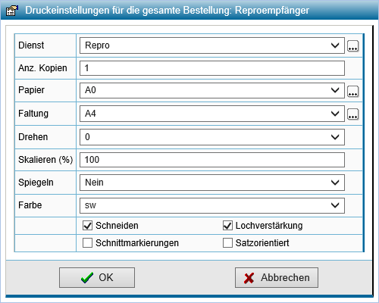Click the ellipsis button next to Dienst
The height and width of the screenshot is (303, 379).
[x=353, y=45]
